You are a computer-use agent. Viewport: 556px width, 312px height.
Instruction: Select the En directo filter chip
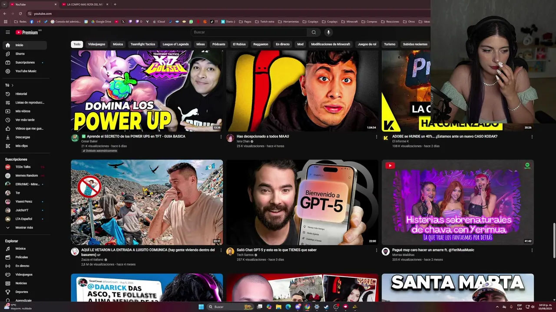tap(282, 44)
